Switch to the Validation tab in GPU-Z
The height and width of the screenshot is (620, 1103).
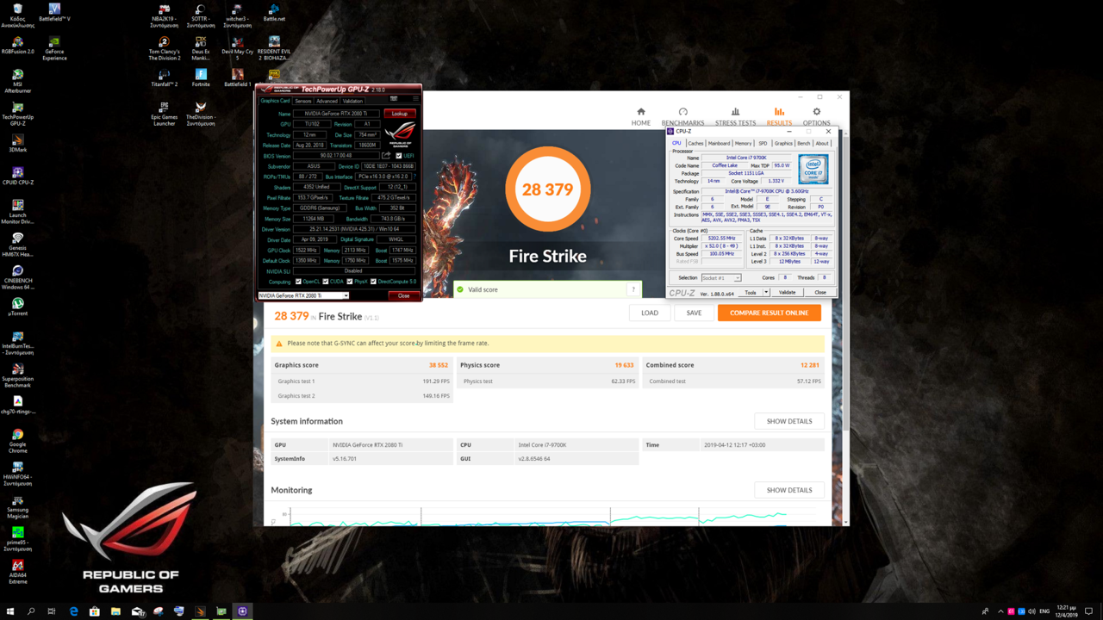352,101
